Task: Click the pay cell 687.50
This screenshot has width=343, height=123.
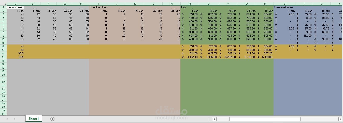Action: click(227, 28)
